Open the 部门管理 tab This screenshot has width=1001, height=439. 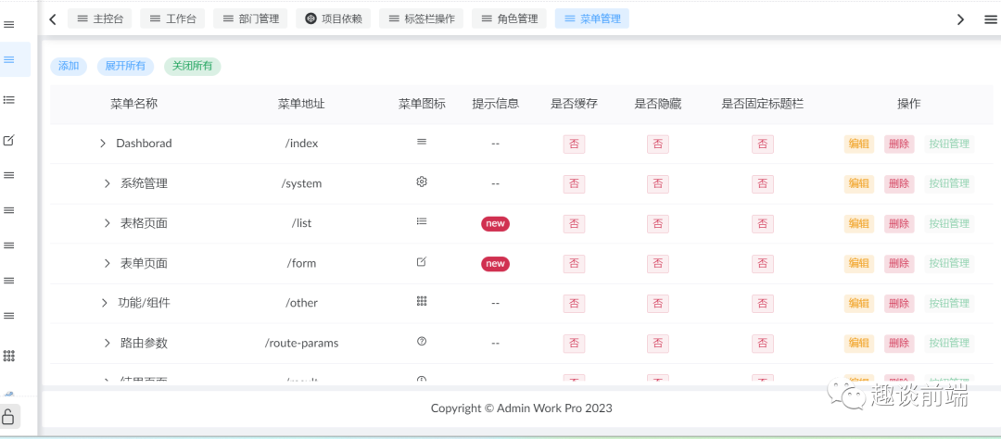point(250,19)
